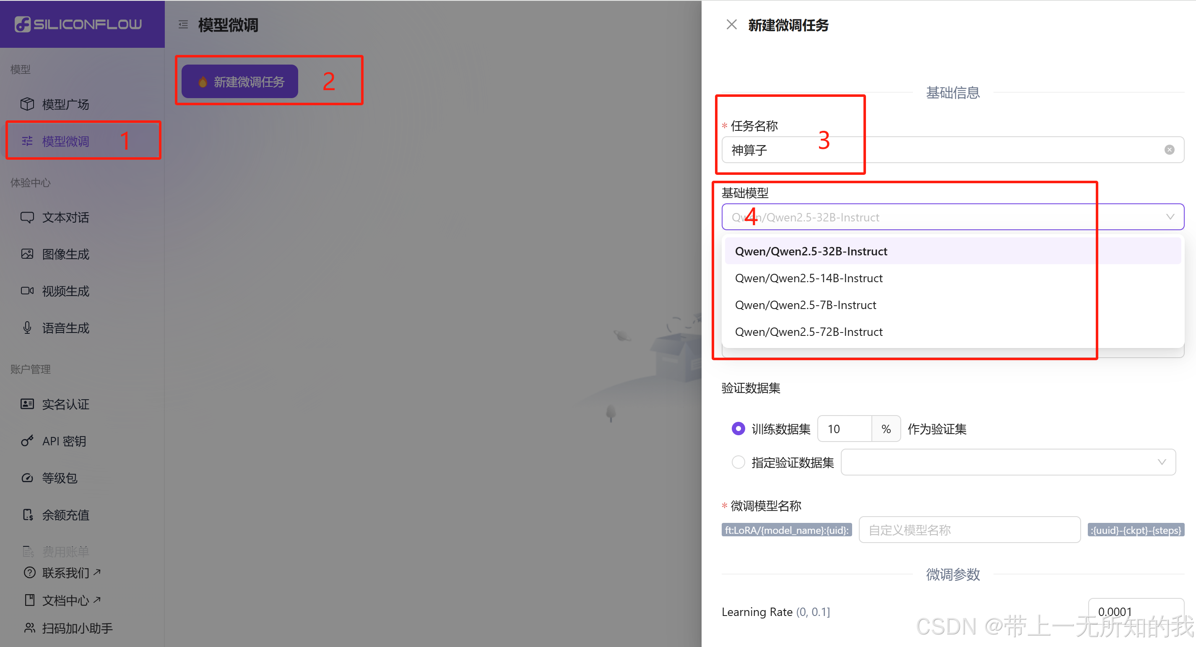Select Qwen/Qwen2.5-14B-Instruct model option

click(x=809, y=278)
